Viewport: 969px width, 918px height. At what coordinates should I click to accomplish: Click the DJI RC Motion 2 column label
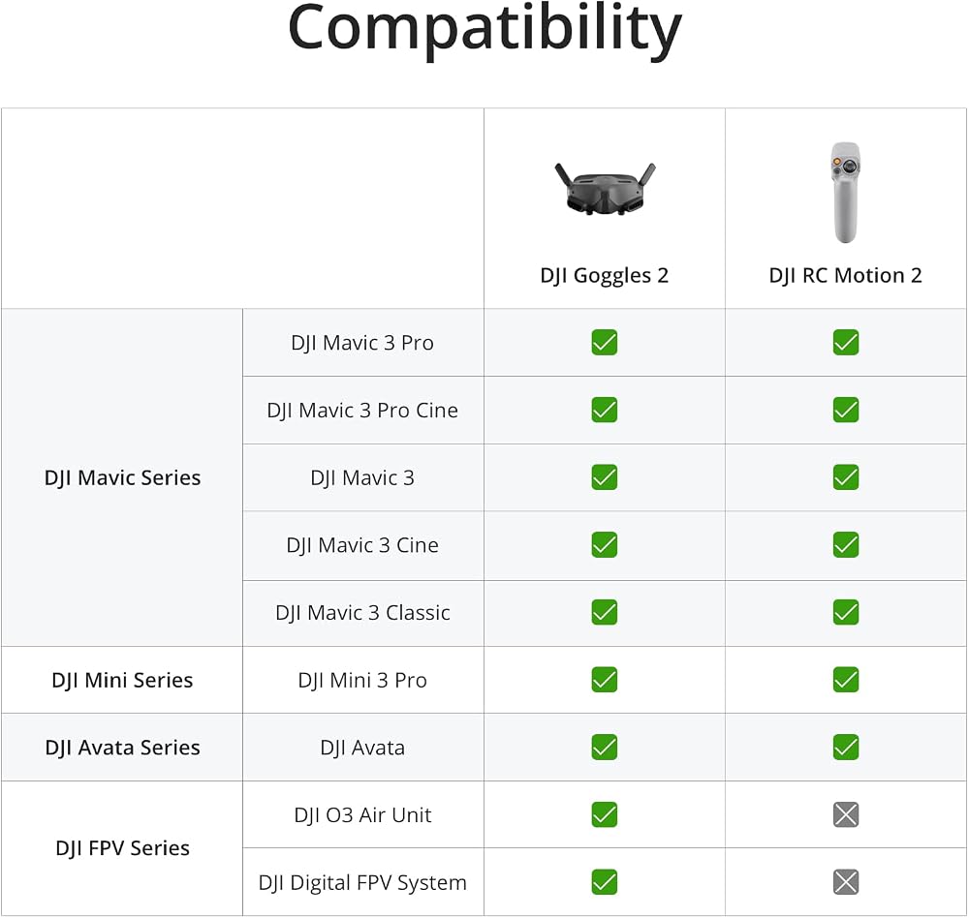point(845,276)
